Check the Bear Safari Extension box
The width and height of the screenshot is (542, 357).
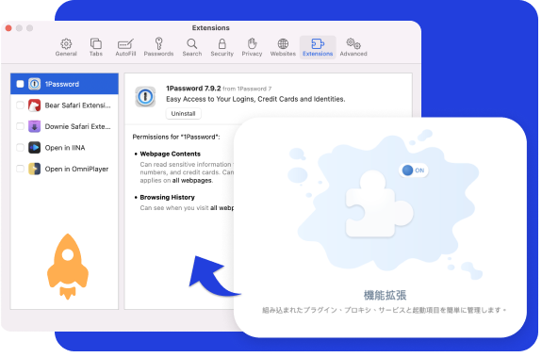[x=20, y=105]
